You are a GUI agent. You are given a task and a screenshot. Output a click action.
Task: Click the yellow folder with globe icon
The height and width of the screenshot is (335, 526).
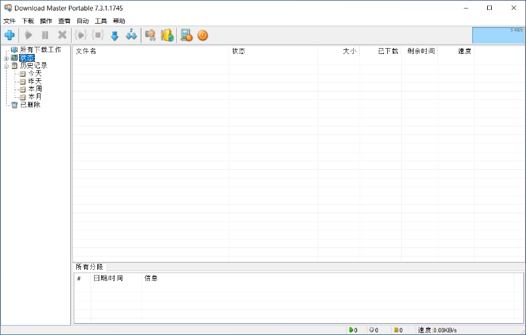coord(167,35)
